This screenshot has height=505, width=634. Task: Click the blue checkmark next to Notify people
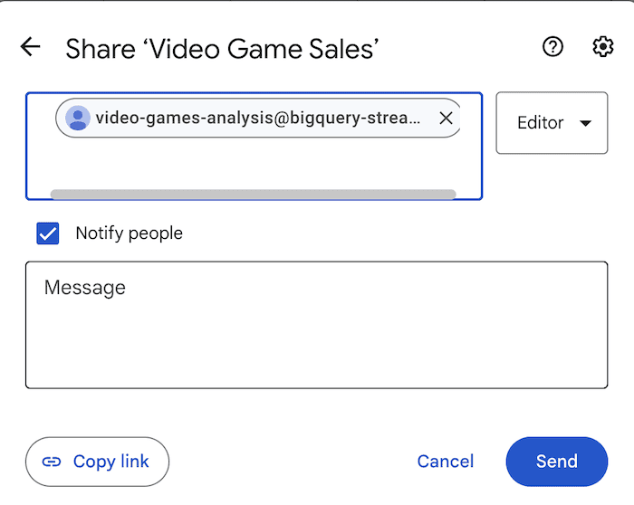(48, 233)
